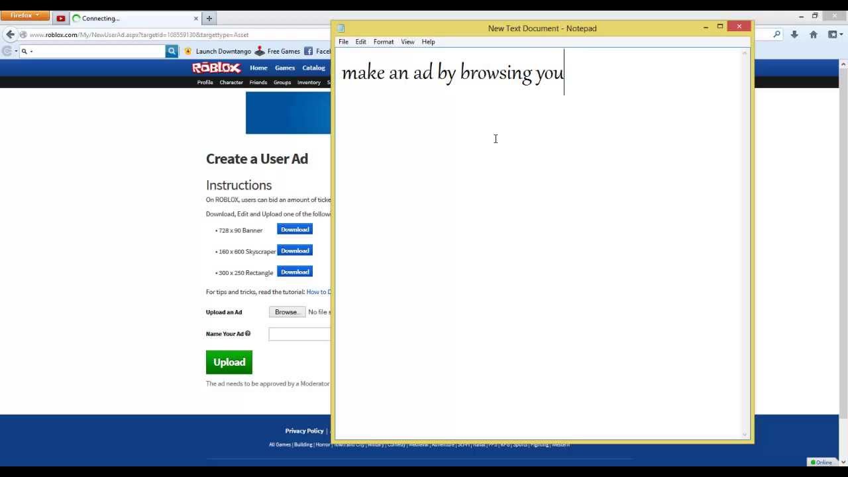This screenshot has height=477, width=848.
Task: Open Firefox downloads arrow icon
Action: (794, 34)
